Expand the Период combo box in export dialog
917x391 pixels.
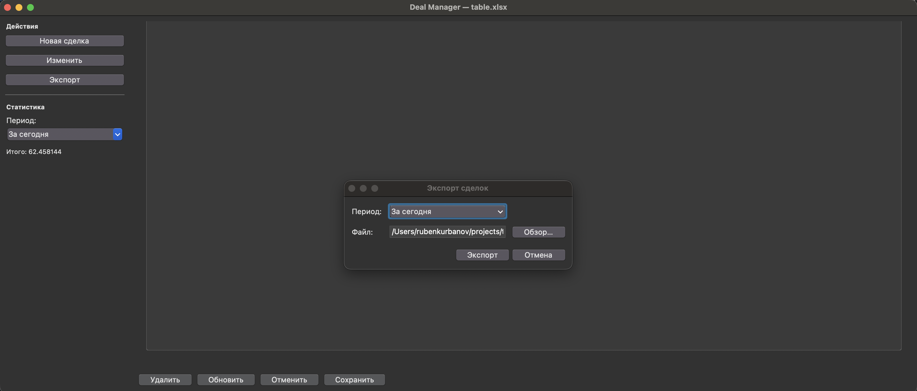pyautogui.click(x=447, y=211)
